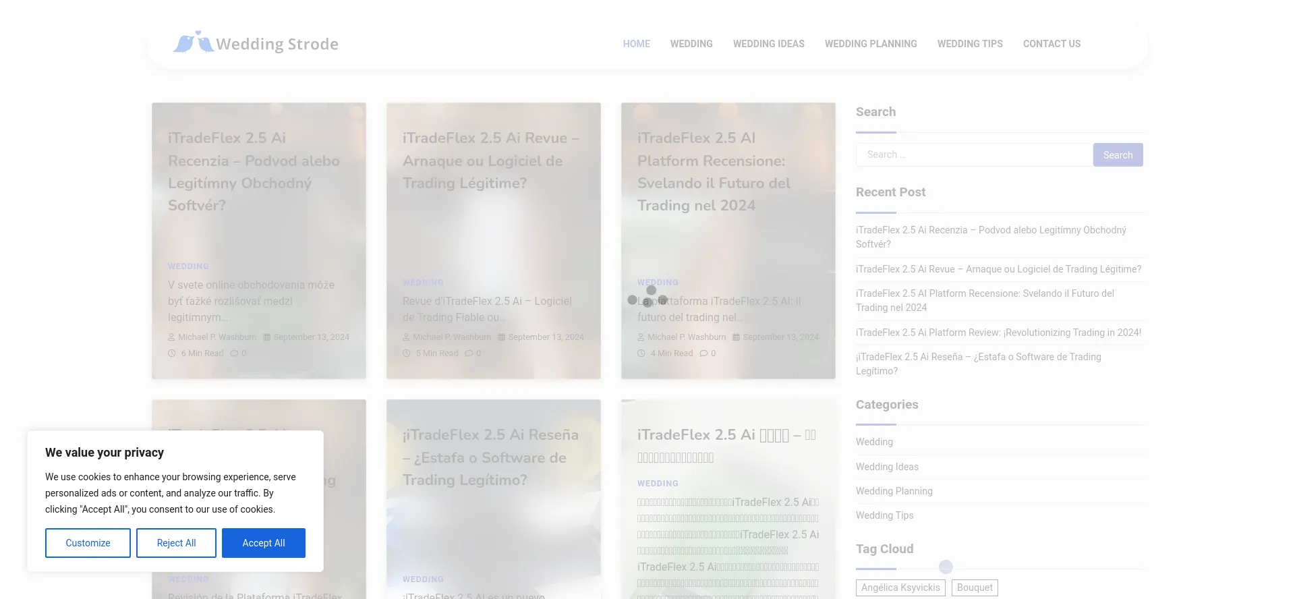Go to CONTACT US page
1295x599 pixels.
click(x=1052, y=44)
